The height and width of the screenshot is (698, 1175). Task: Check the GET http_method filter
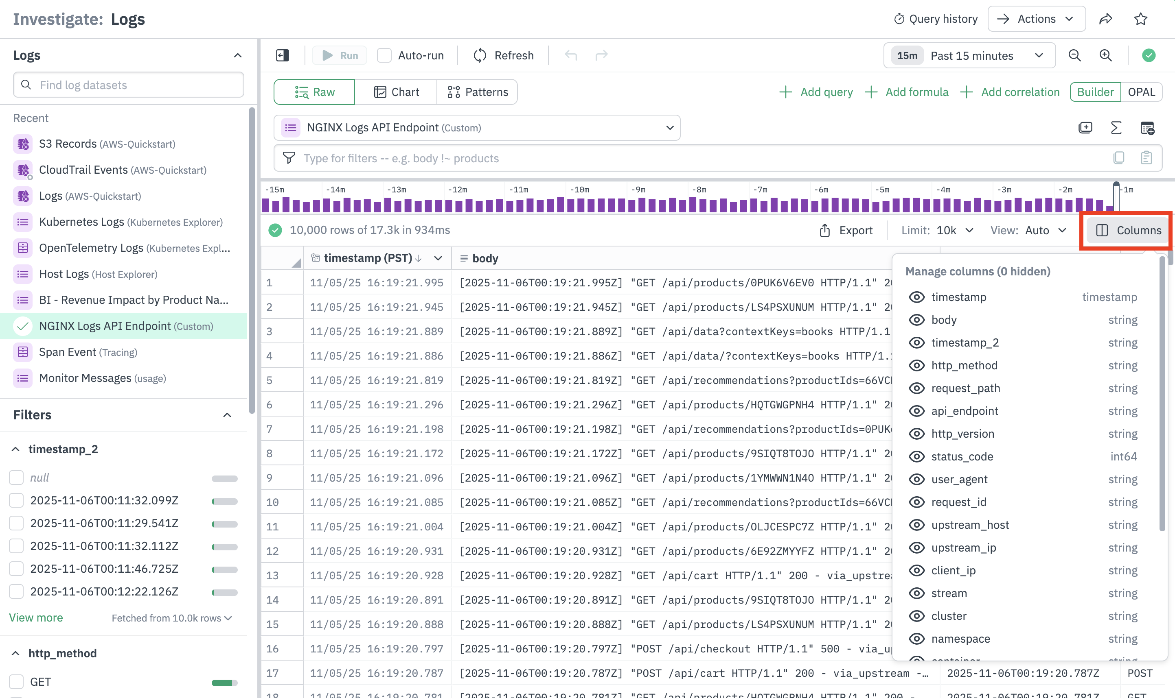click(16, 682)
